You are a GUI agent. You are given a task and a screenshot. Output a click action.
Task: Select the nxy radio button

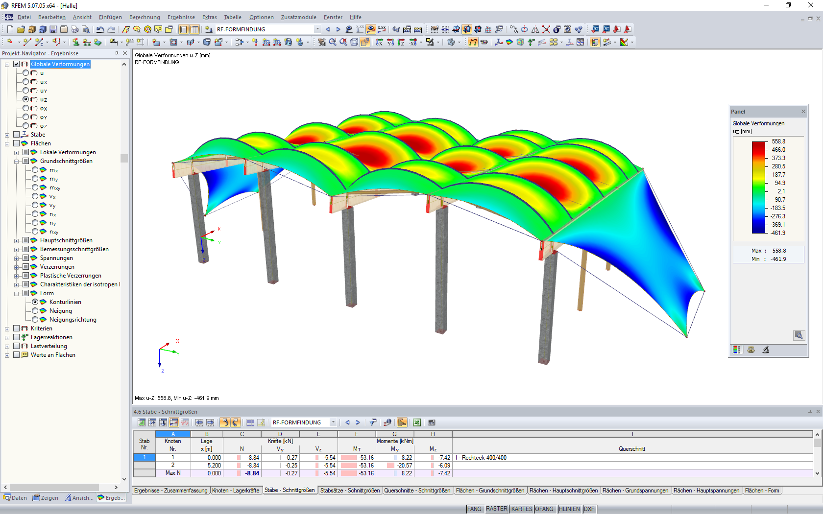(35, 232)
